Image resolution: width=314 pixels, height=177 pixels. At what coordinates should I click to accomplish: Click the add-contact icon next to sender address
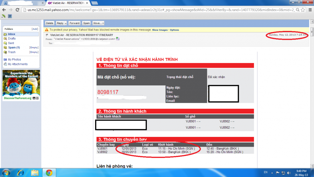tap(118, 39)
